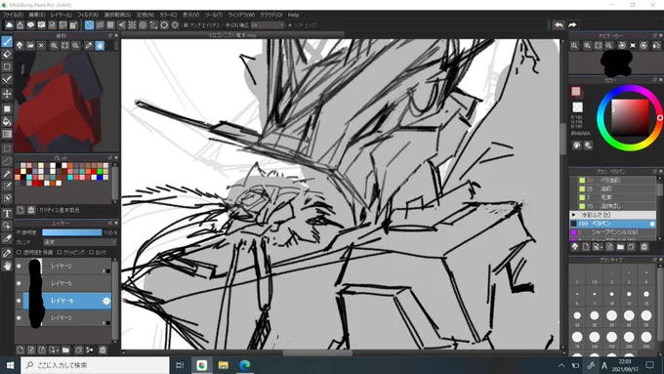
Task: Click the Windows search input box
Action: [95, 365]
